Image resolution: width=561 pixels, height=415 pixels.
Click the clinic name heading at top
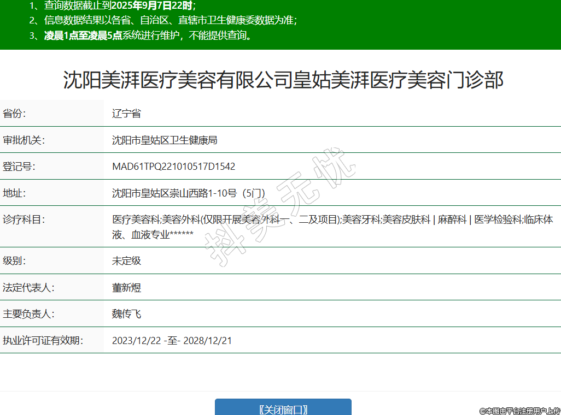click(283, 80)
